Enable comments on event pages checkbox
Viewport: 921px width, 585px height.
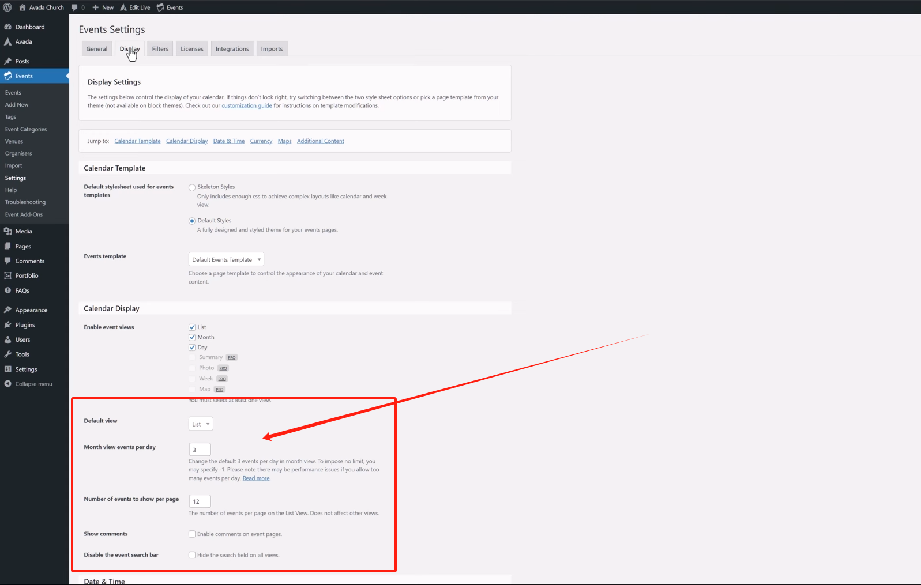point(192,534)
